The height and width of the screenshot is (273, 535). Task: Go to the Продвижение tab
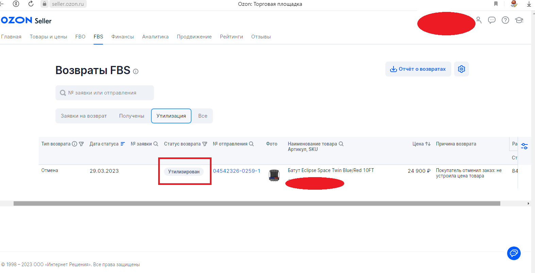coord(194,37)
